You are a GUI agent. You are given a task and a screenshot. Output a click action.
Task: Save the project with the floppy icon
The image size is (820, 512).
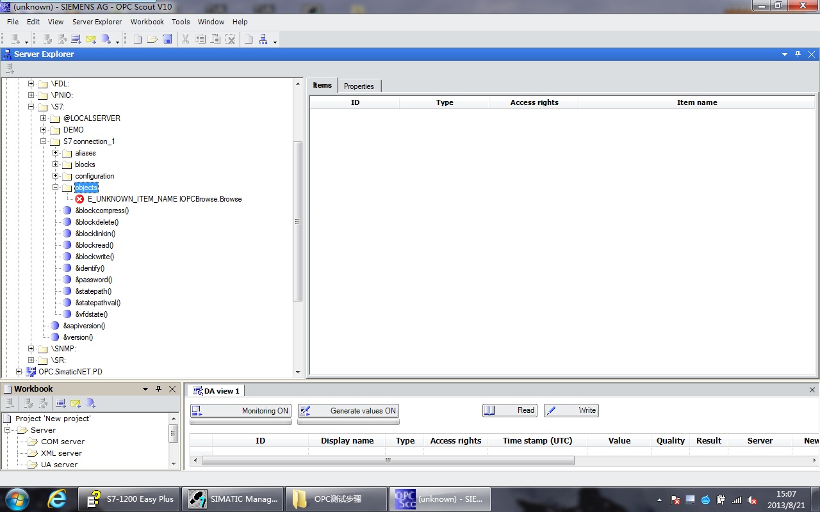pos(167,40)
